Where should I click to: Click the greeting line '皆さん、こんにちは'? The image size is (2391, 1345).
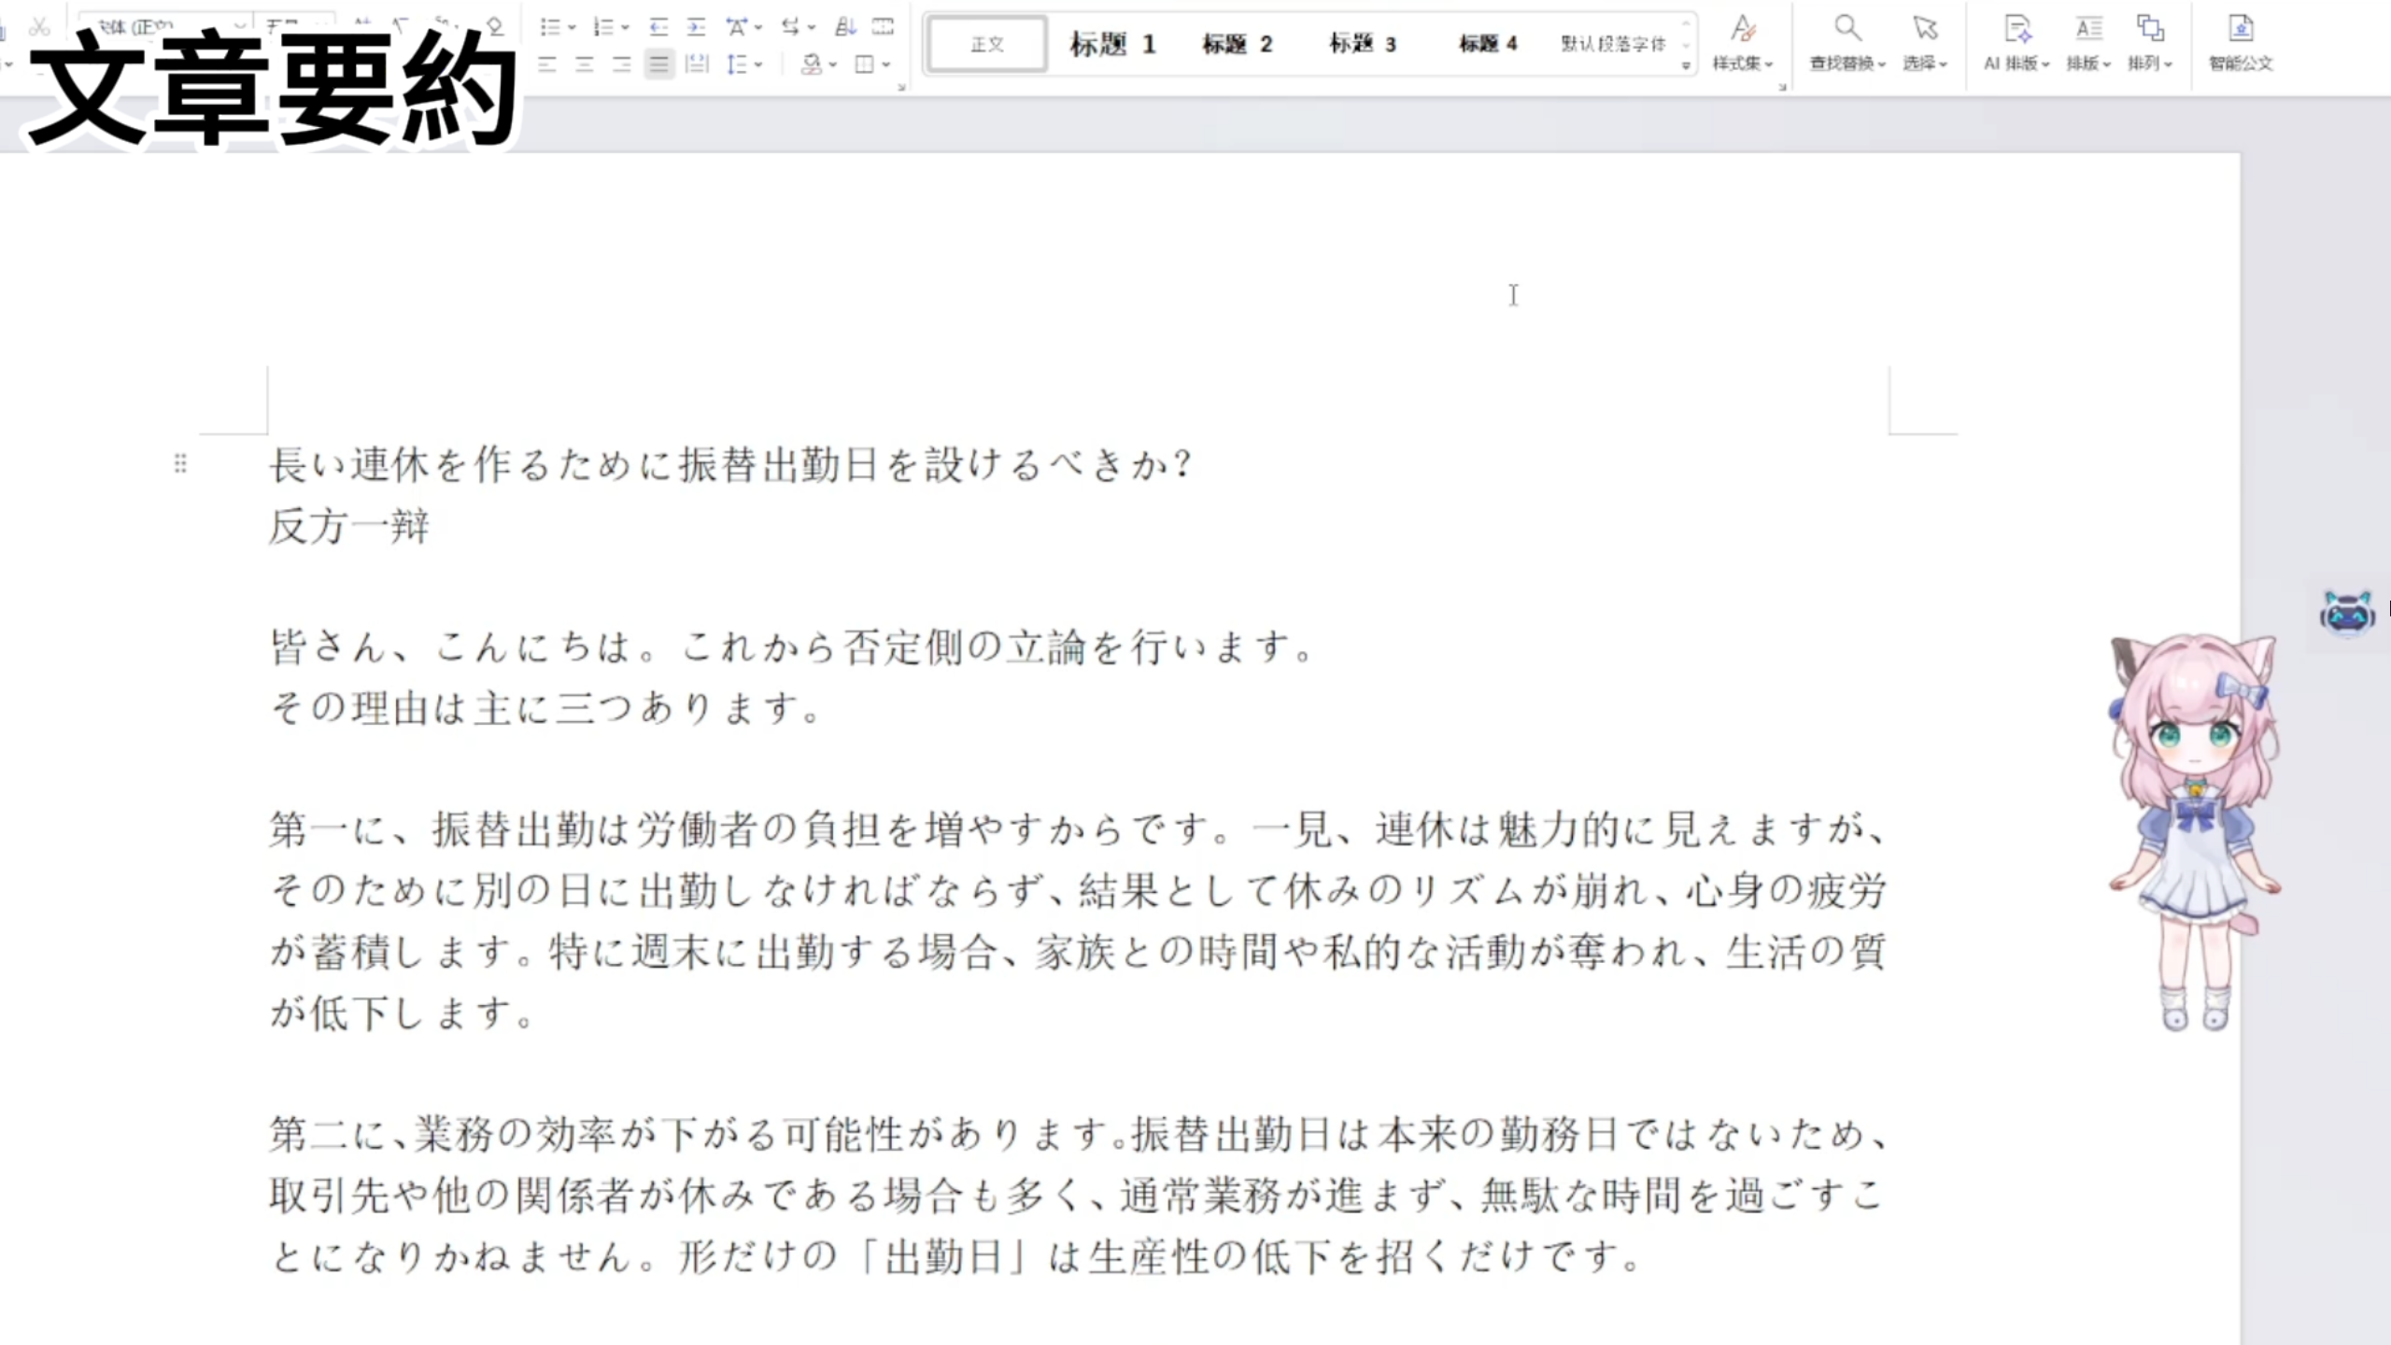pyautogui.click(x=792, y=646)
